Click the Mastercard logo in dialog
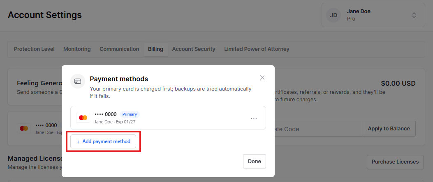The width and height of the screenshot is (433, 182). tap(83, 118)
